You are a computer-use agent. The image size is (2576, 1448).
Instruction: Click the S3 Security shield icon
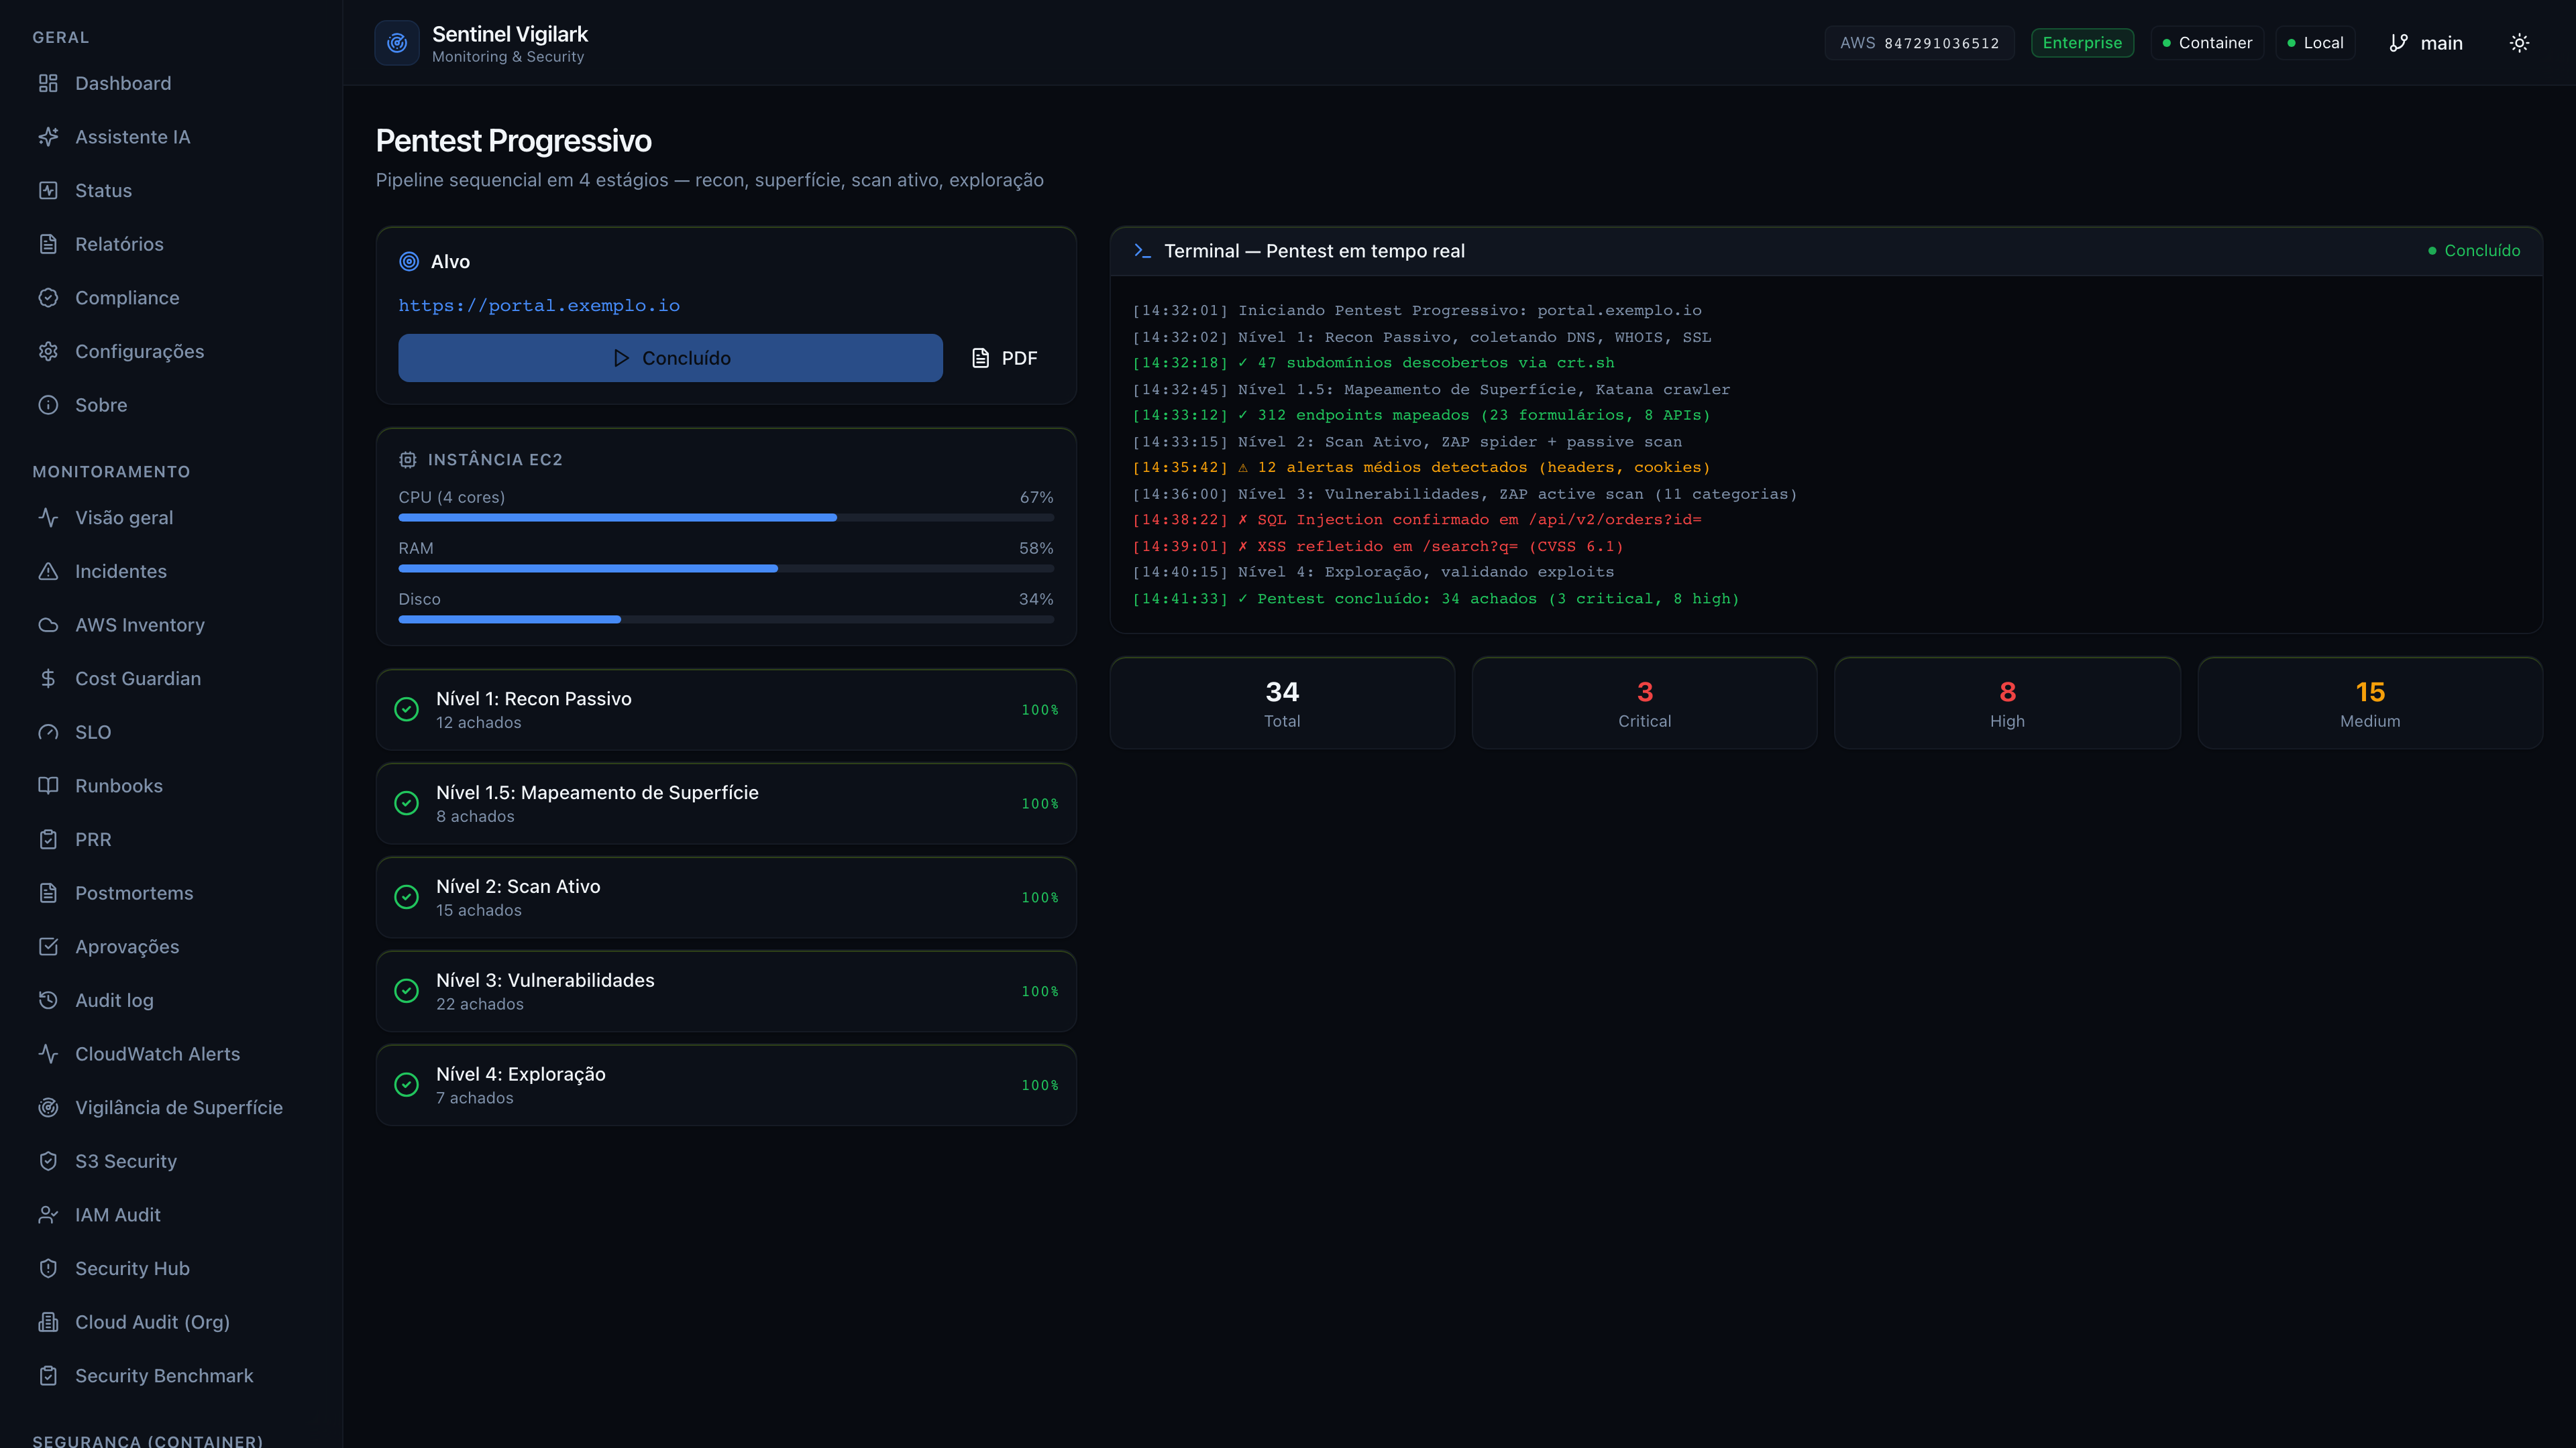pos(48,1161)
